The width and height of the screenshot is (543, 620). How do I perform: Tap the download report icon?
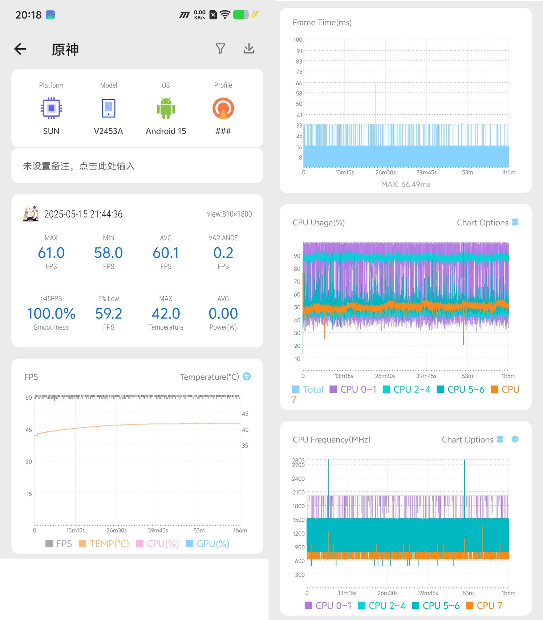249,48
